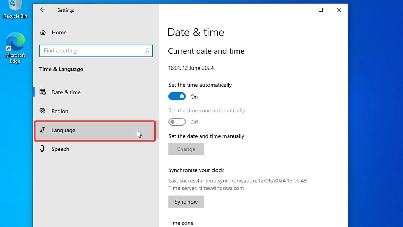Select the Region globe icon
The width and height of the screenshot is (403, 227).
(x=43, y=111)
